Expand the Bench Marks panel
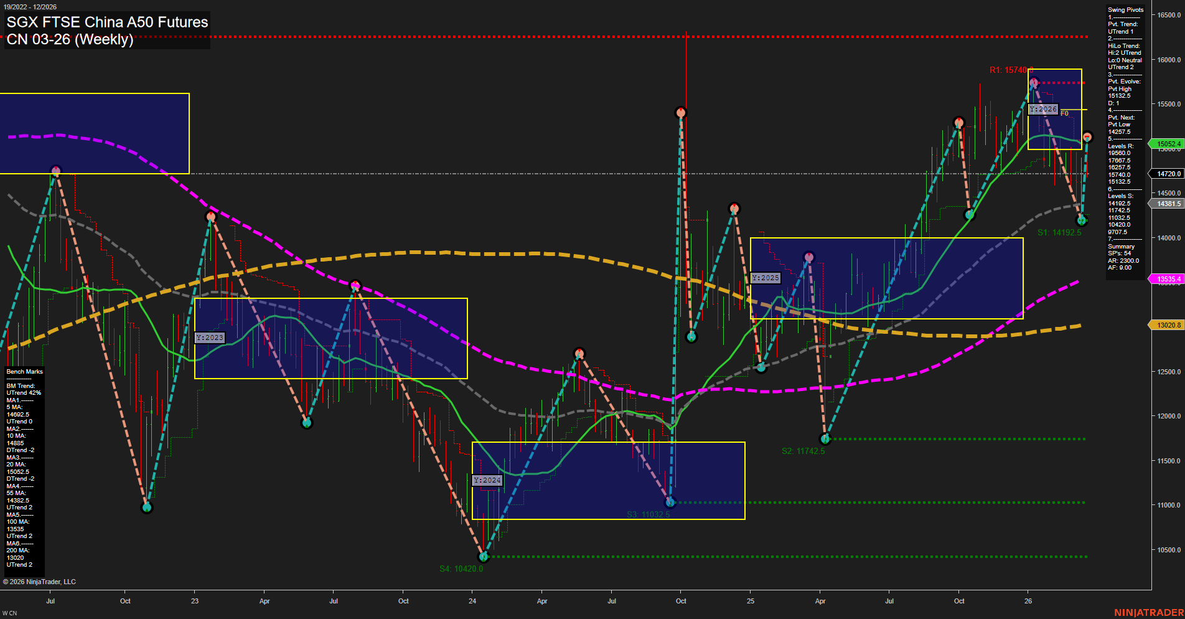1185x619 pixels. click(x=24, y=371)
